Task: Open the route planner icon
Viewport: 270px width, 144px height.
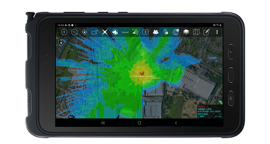Action: click(x=135, y=32)
